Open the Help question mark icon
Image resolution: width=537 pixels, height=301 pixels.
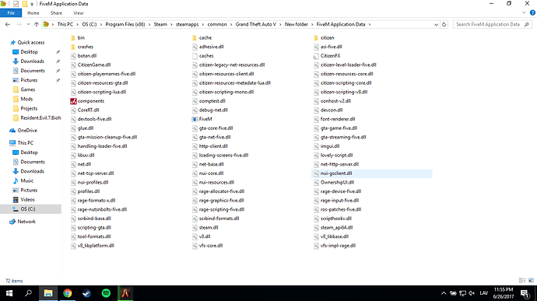(532, 13)
